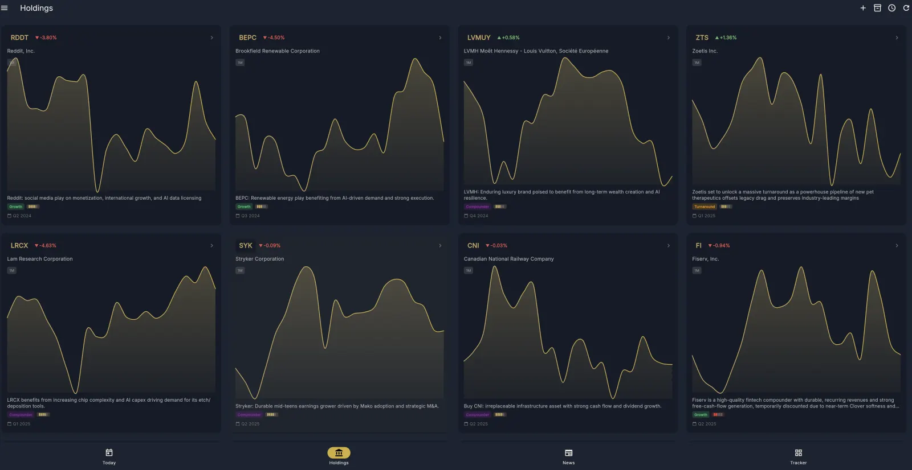This screenshot has width=912, height=470.
Task: Click the Canadian National Railway price chart
Action: point(568,332)
